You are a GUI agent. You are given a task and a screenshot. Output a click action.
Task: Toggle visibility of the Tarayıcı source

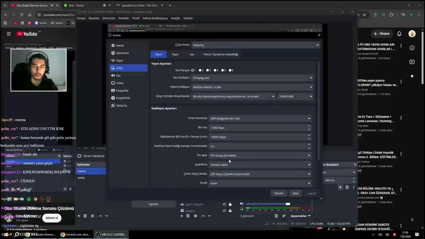point(224,210)
